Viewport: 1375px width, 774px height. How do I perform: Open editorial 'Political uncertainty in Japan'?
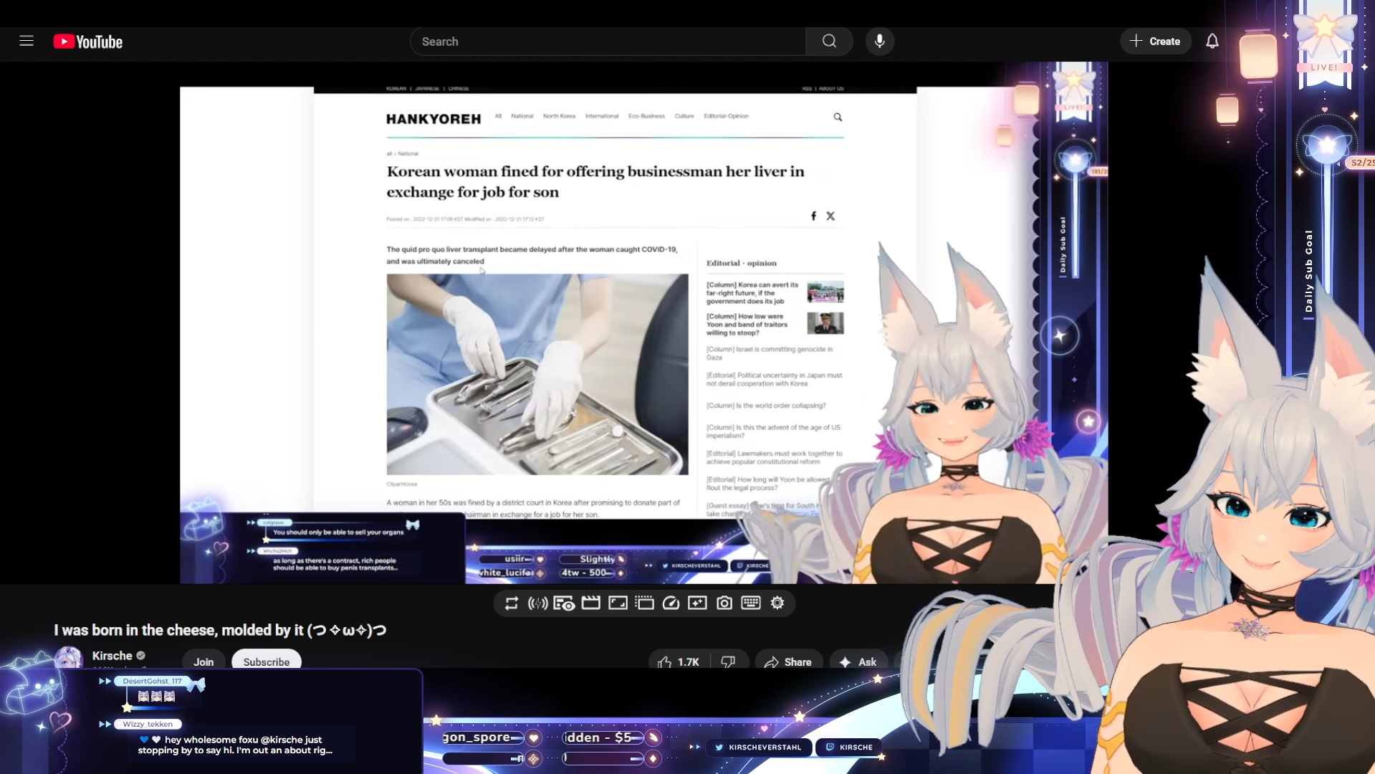775,379
